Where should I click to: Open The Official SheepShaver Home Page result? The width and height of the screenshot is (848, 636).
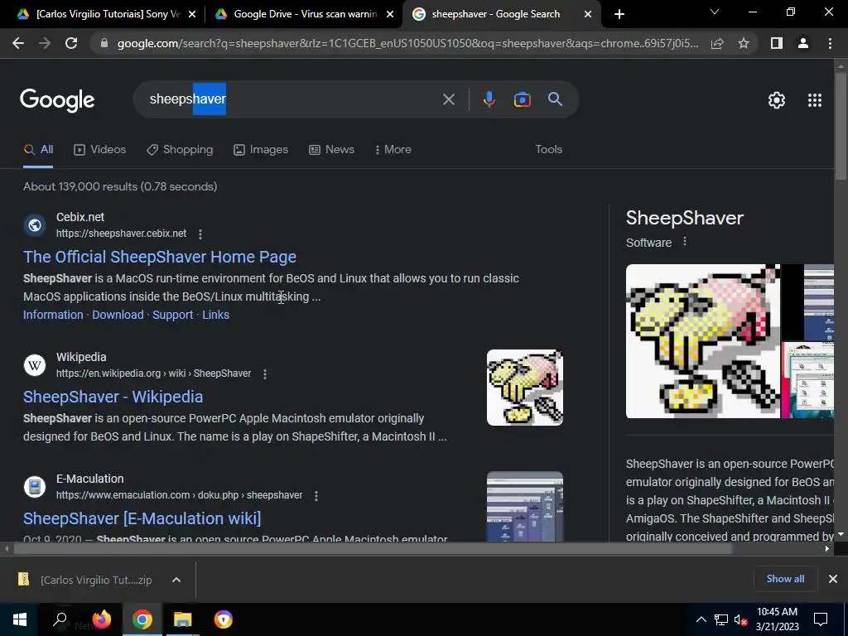160,257
